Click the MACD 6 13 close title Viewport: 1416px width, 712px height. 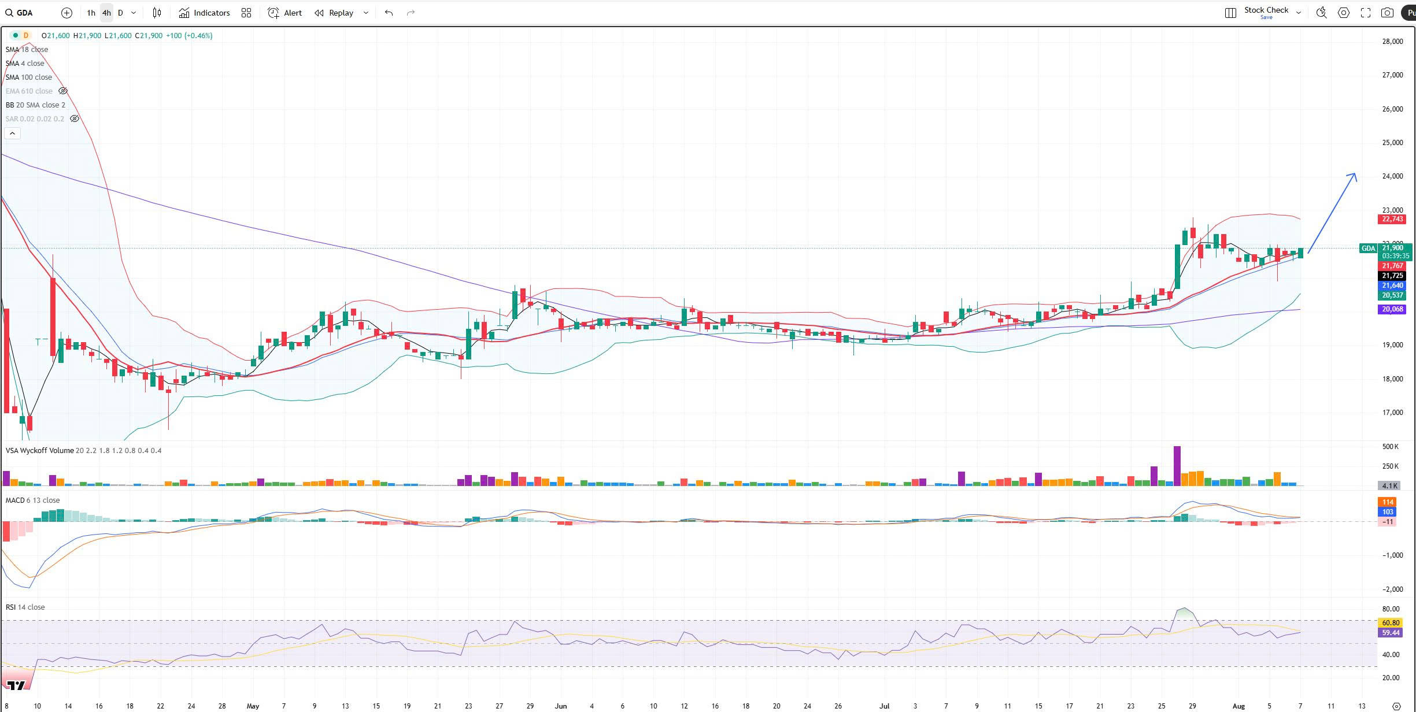click(x=32, y=500)
